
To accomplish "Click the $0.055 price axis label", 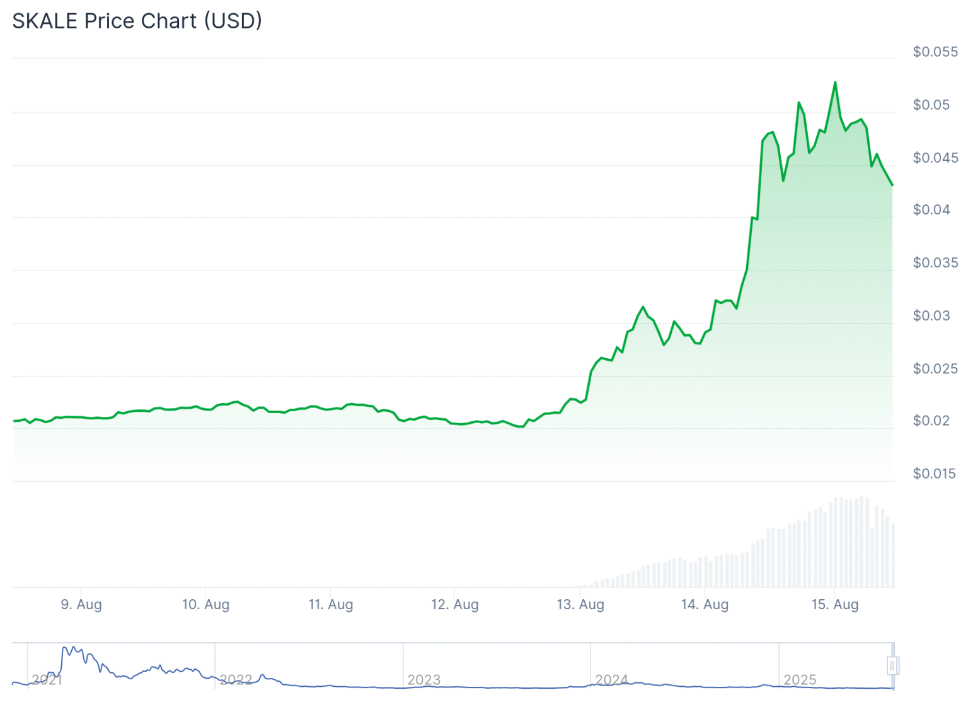I will (x=935, y=52).
